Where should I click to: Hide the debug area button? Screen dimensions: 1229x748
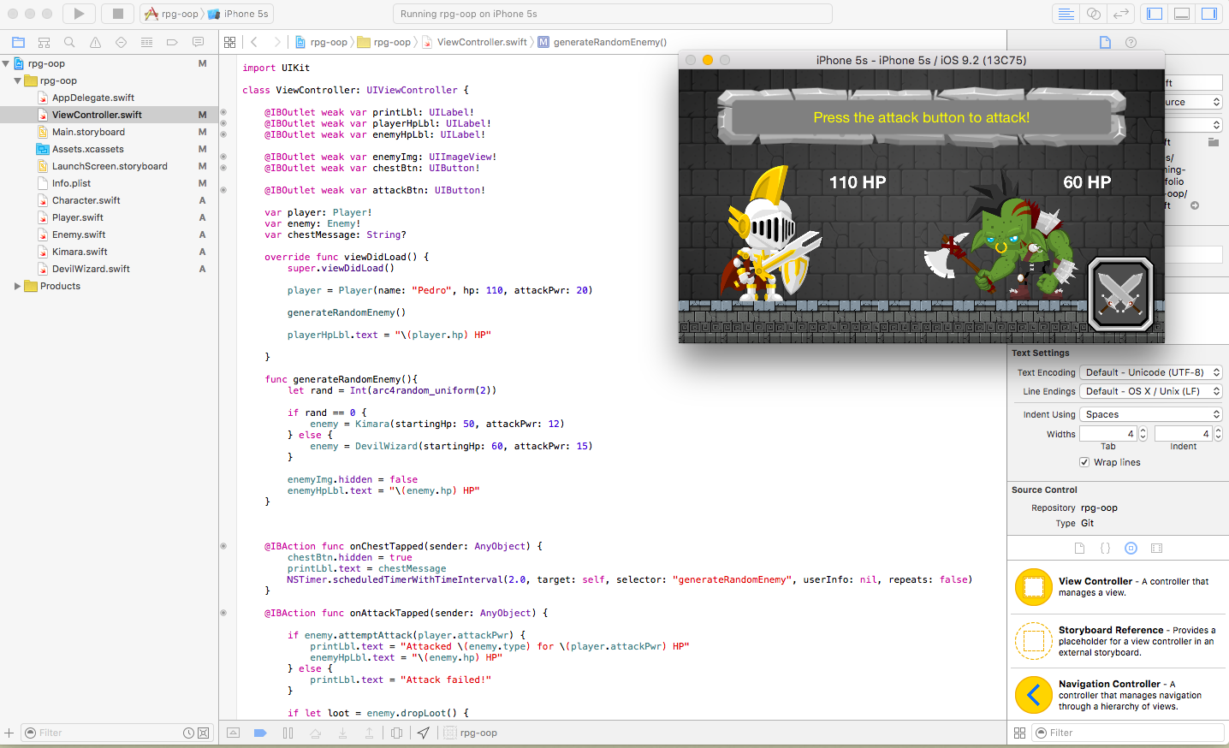pyautogui.click(x=233, y=733)
